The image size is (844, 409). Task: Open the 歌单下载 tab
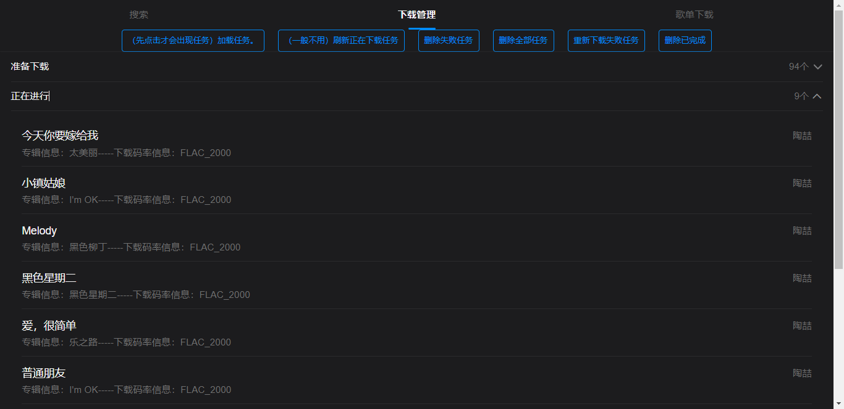pos(694,15)
